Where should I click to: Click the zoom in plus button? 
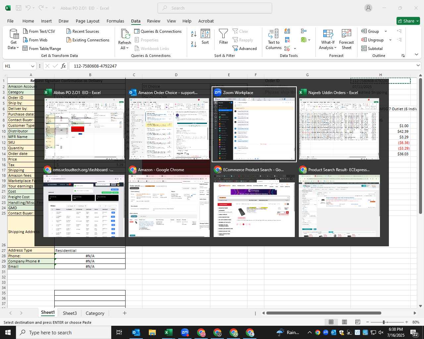[406, 322]
